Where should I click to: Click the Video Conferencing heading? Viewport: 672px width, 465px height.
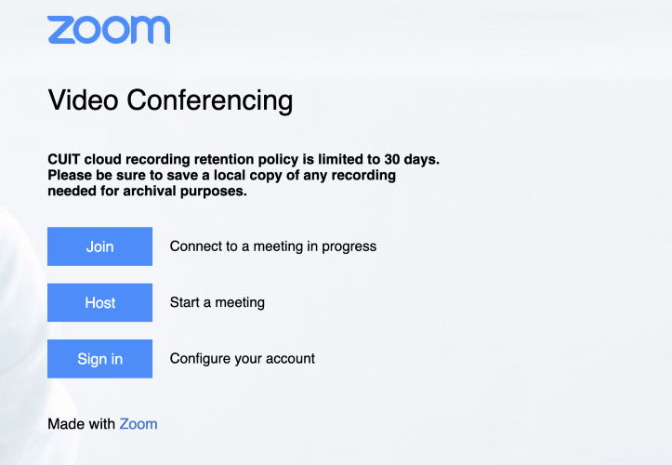pyautogui.click(x=171, y=100)
